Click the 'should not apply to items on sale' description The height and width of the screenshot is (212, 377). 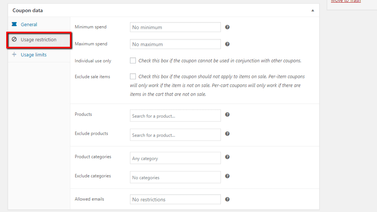[x=217, y=85]
